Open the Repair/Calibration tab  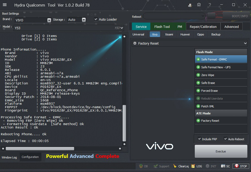(x=203, y=27)
